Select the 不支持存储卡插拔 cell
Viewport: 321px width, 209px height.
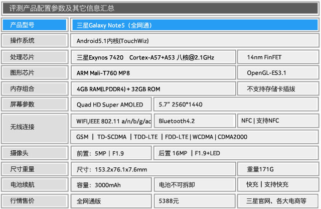[277, 89]
